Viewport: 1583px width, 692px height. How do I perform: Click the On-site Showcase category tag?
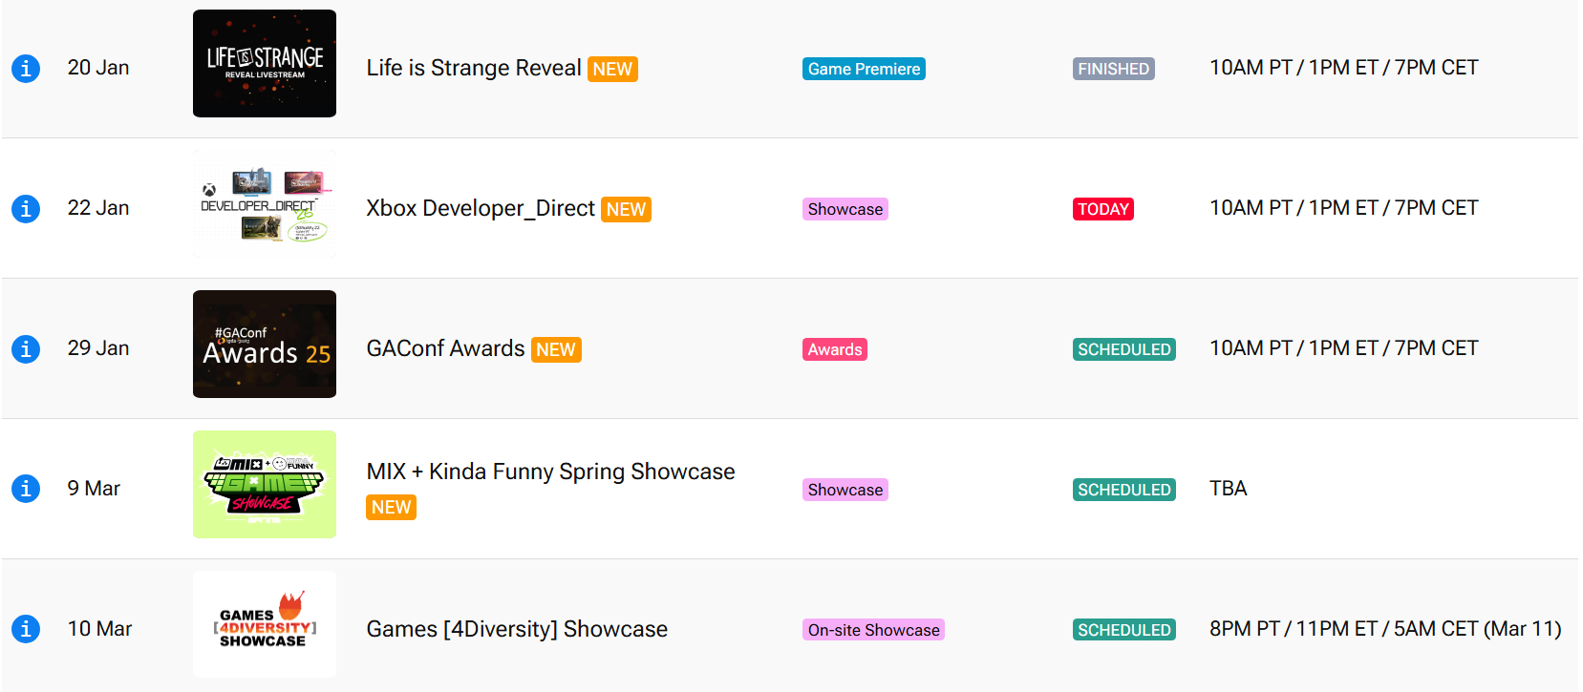873,630
